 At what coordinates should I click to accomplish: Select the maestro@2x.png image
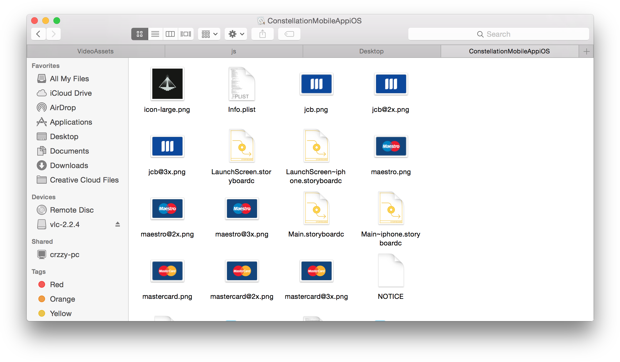point(167,208)
